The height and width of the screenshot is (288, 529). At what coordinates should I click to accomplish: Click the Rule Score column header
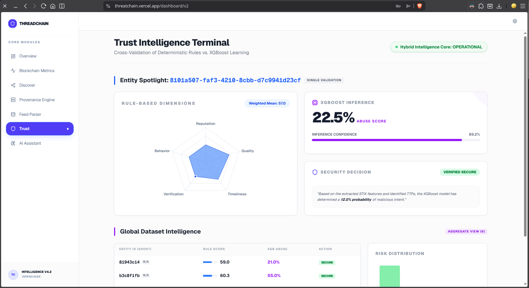(214, 249)
